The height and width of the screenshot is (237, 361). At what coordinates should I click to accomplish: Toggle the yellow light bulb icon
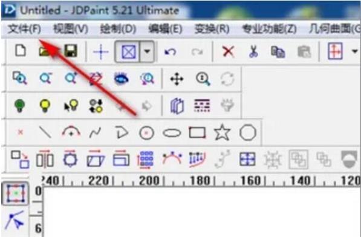click(45, 106)
